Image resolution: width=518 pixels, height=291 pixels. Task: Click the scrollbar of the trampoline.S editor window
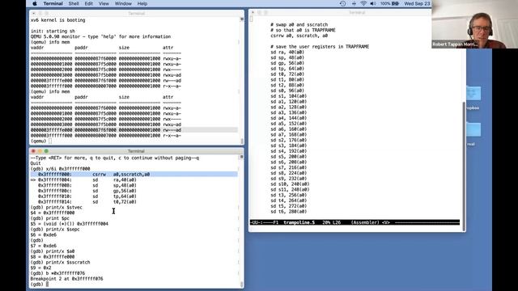click(x=464, y=167)
